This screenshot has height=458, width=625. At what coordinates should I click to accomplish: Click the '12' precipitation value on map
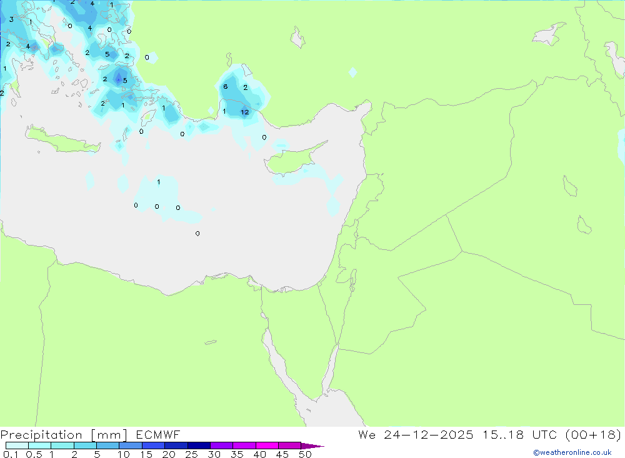point(245,112)
